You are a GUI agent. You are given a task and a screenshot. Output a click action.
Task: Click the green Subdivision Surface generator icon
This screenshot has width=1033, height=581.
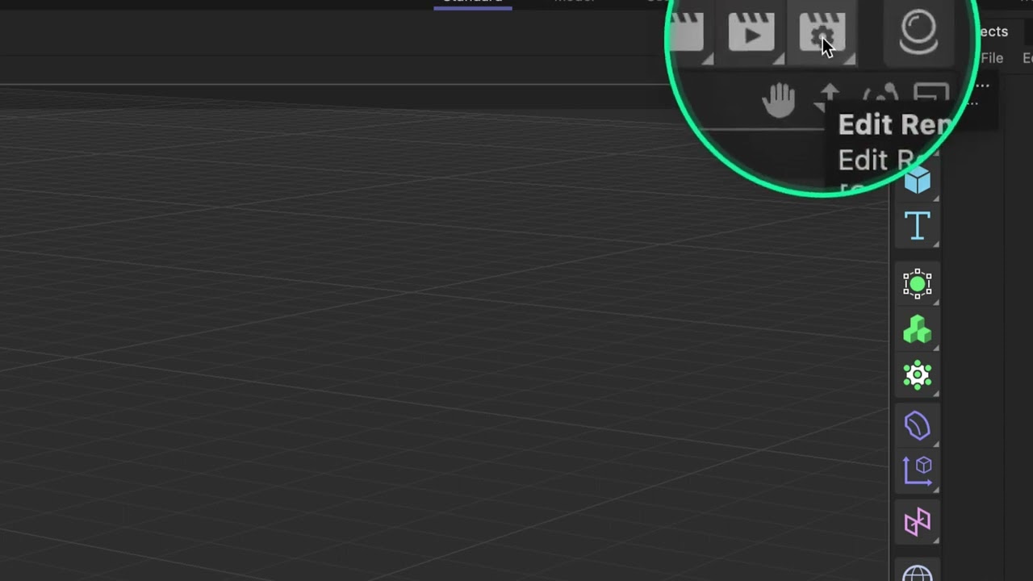(918, 284)
